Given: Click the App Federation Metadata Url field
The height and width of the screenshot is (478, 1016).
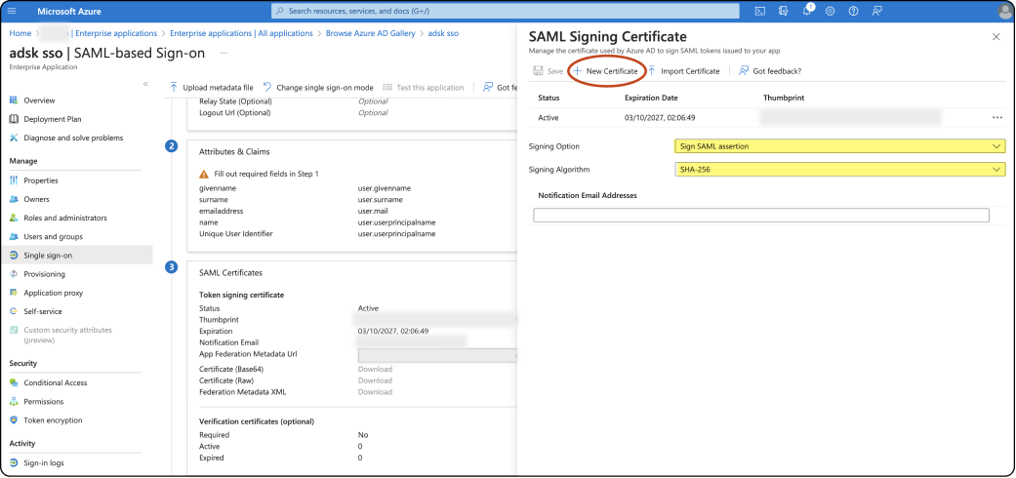Looking at the screenshot, I should tap(437, 355).
